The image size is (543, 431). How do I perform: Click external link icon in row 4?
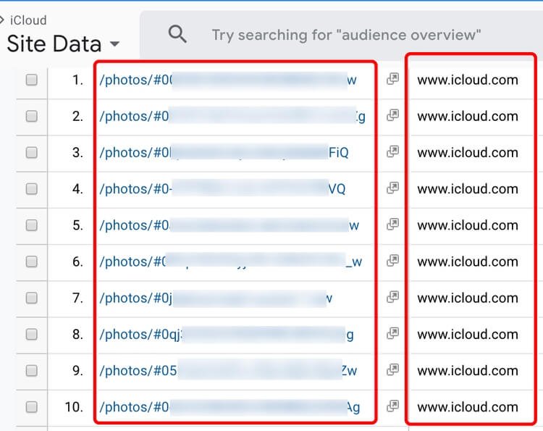point(392,188)
